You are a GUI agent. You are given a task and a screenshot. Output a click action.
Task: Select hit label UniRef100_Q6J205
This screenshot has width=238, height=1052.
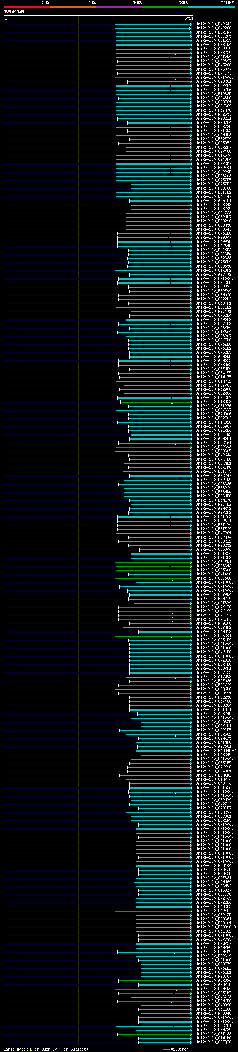coord(213,36)
